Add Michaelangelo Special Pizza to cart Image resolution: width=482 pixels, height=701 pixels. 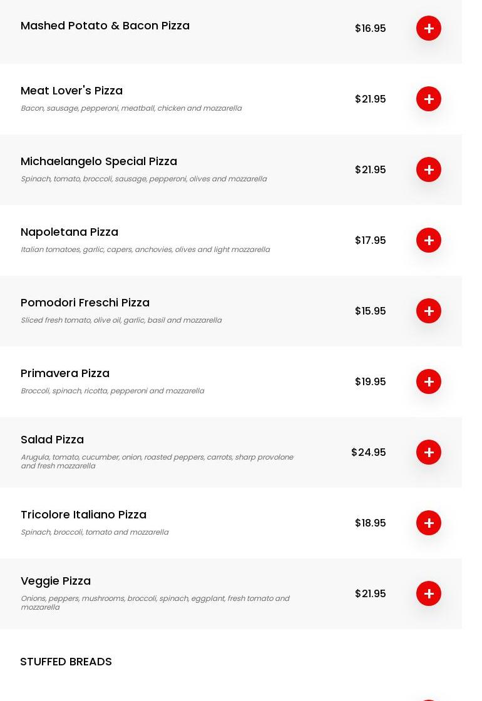point(429,169)
